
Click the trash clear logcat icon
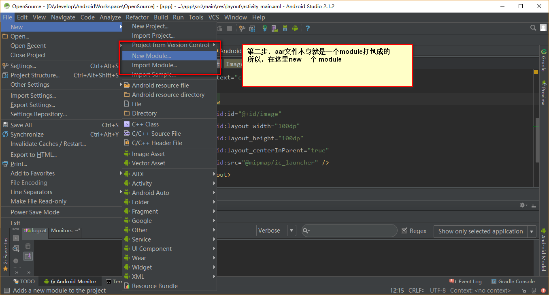[28, 246]
